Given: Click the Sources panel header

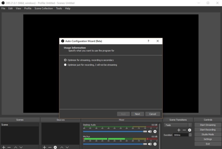Looking at the screenshot, I should [61, 120].
